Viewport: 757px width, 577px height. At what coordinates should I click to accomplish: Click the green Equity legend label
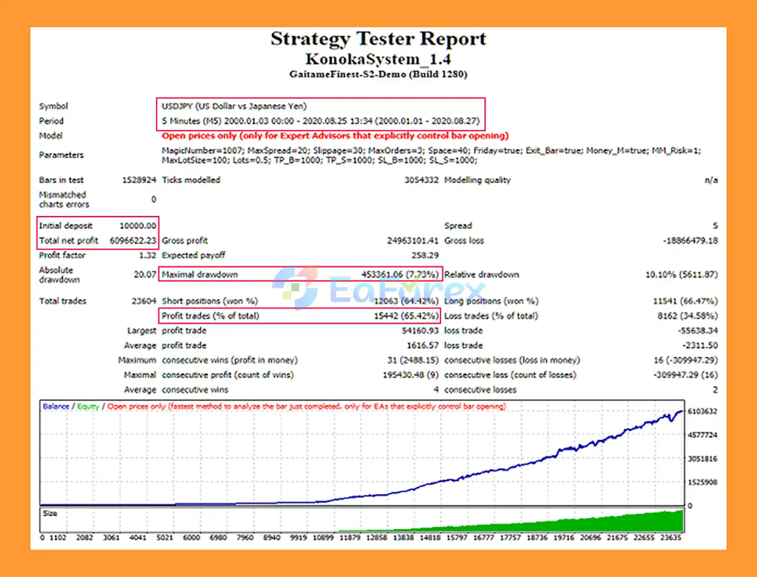(88, 407)
